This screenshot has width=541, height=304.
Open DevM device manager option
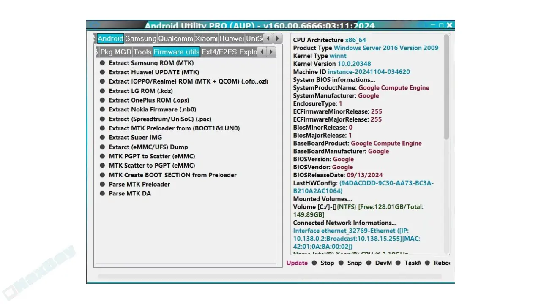[379, 263]
